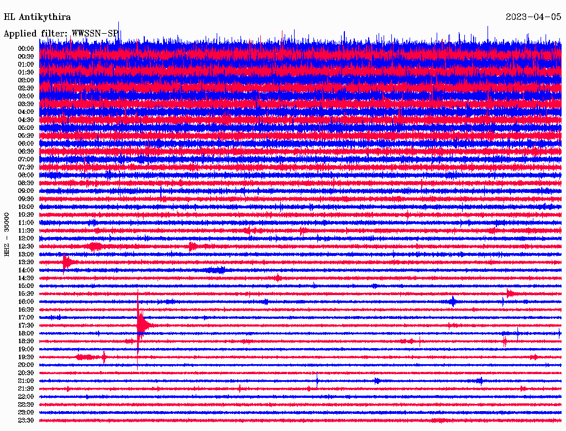The height and width of the screenshot is (431, 566).
Task: Select the 08:00 time label
Action: coord(26,175)
